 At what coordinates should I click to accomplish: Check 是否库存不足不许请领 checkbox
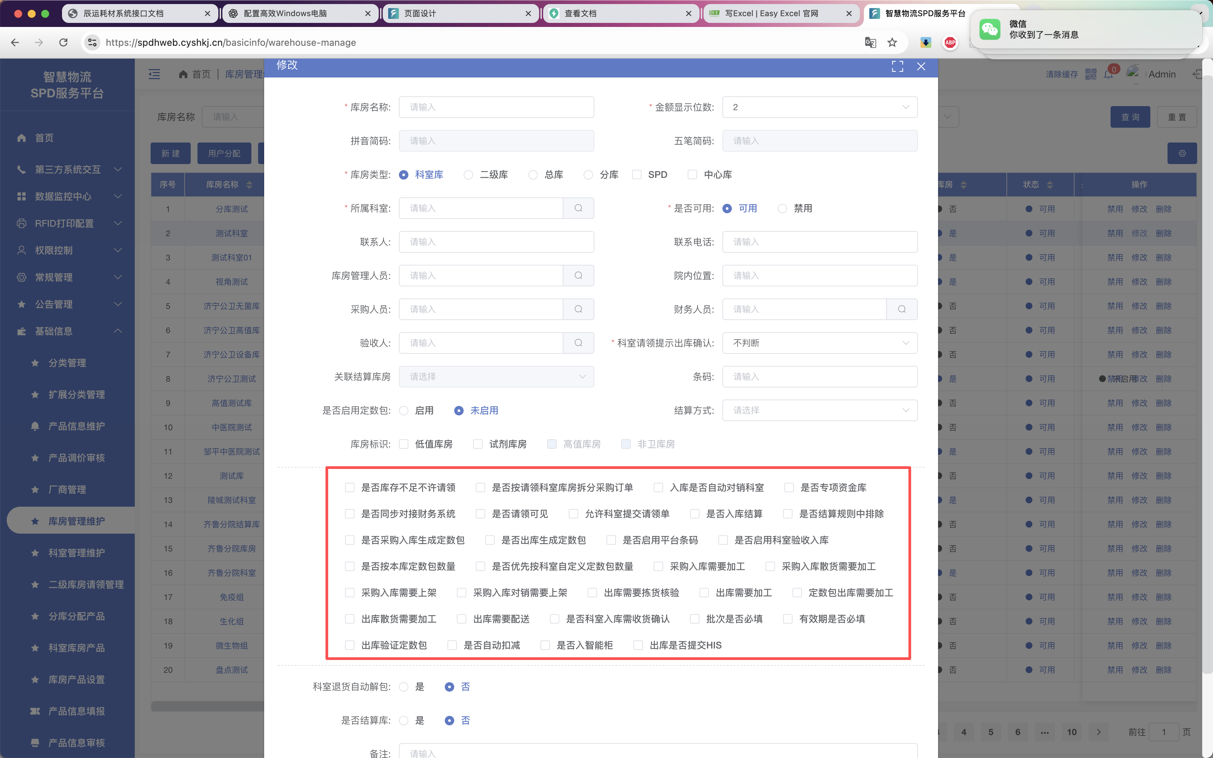click(x=350, y=487)
